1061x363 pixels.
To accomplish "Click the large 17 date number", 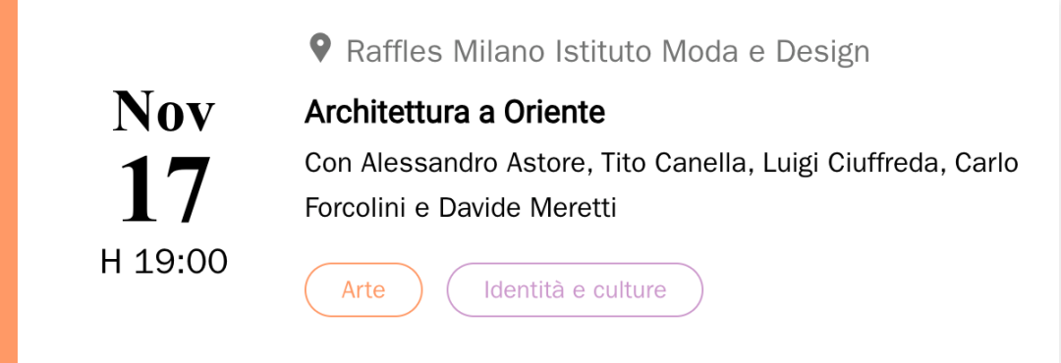I will 165,190.
